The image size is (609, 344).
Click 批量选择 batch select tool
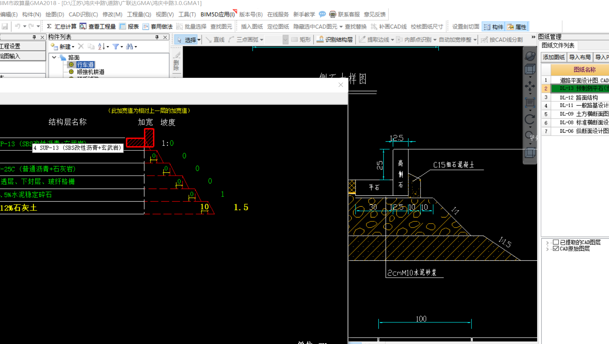point(191,27)
